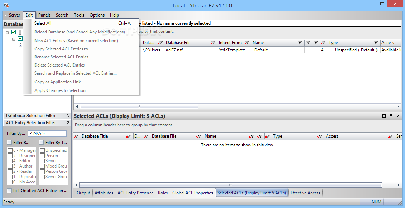
Task: Toggle second-level checkbox in database tree
Action: click(20, 39)
